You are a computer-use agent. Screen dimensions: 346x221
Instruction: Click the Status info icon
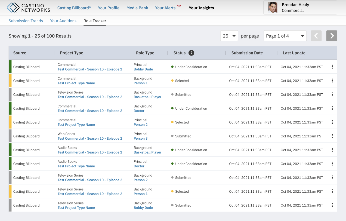click(191, 53)
